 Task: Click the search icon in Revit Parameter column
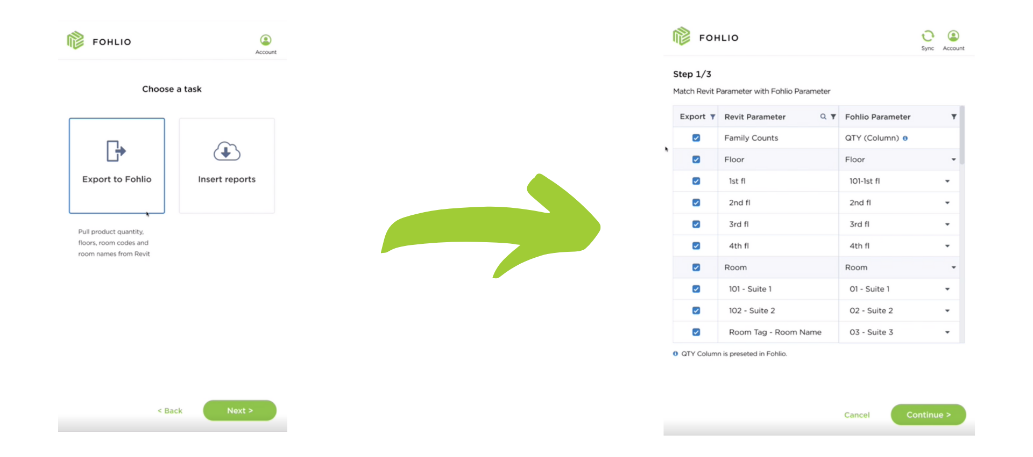coord(823,117)
